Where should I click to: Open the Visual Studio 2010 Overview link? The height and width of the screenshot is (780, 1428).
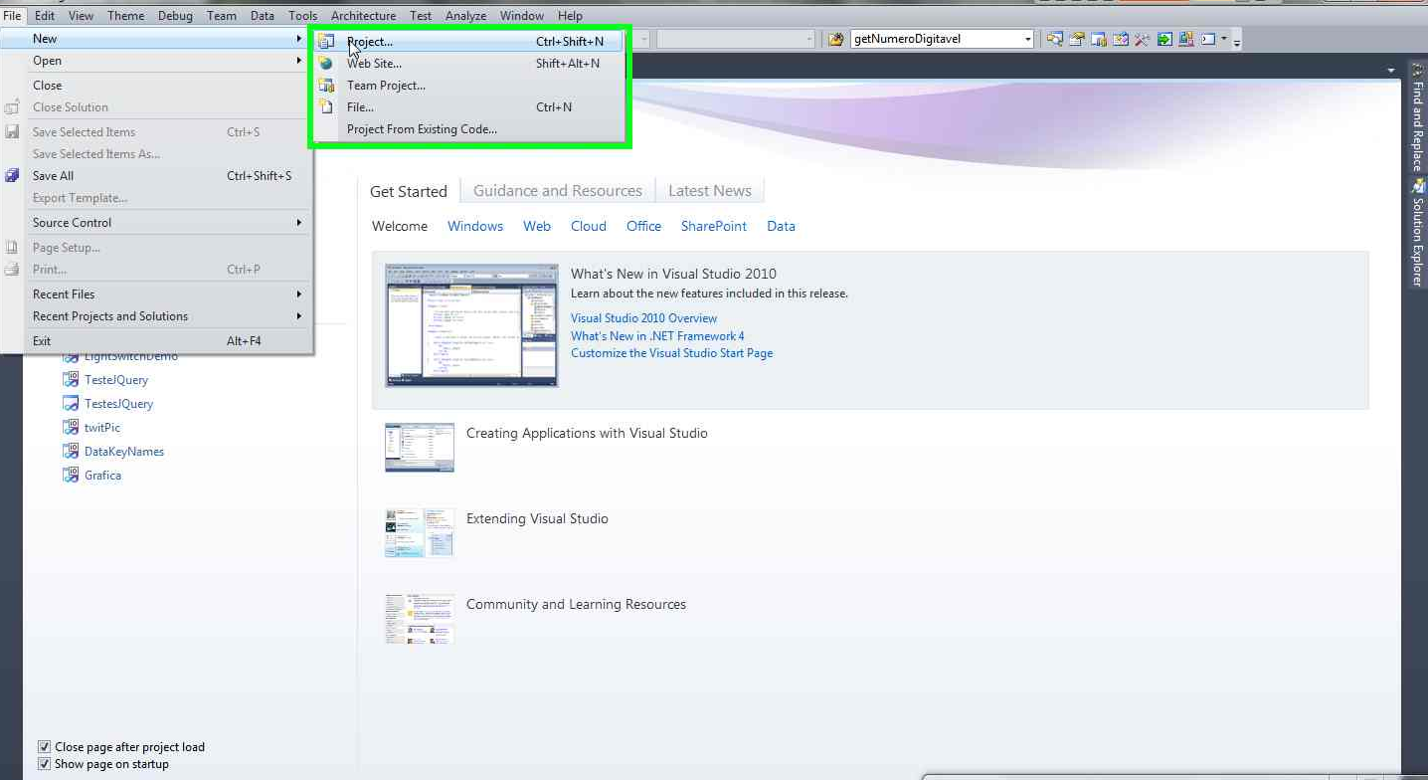(643, 318)
